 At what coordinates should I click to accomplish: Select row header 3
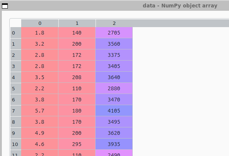pos(16,66)
